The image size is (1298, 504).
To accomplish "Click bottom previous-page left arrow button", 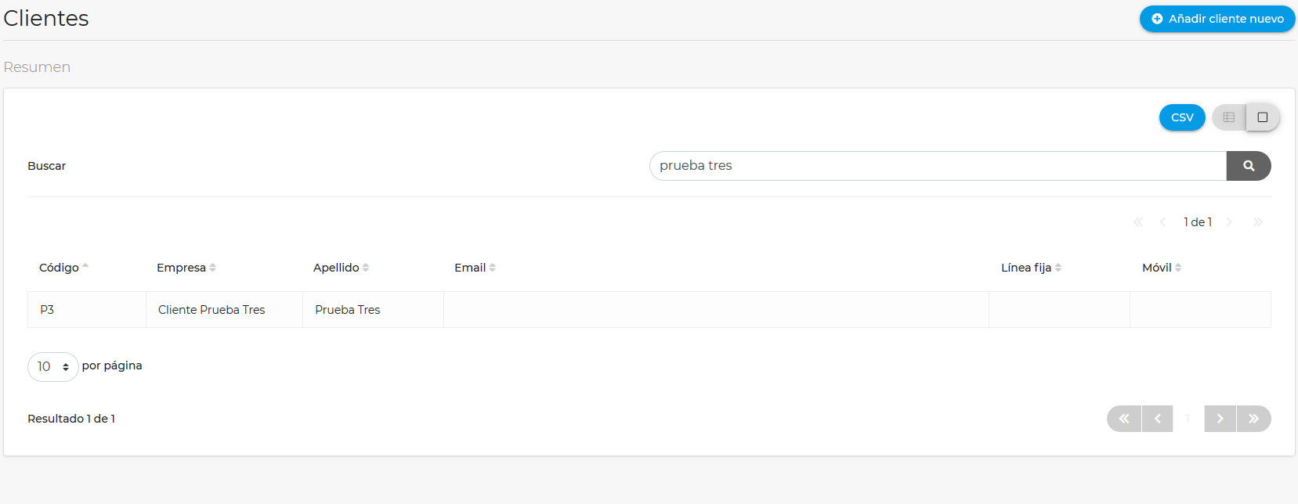I will [x=1158, y=419].
